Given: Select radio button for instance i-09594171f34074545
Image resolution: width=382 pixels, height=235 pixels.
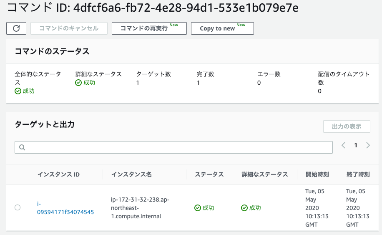Looking at the screenshot, I should click(x=18, y=207).
